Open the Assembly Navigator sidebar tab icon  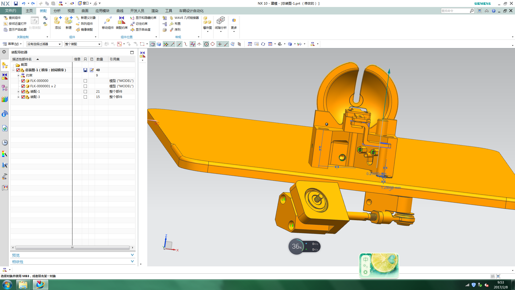point(5,65)
